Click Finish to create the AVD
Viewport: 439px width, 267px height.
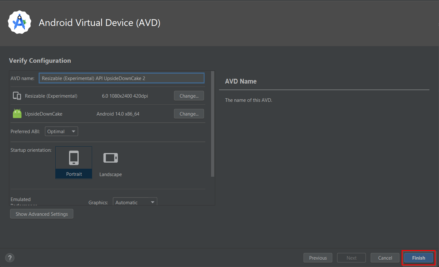(x=419, y=258)
